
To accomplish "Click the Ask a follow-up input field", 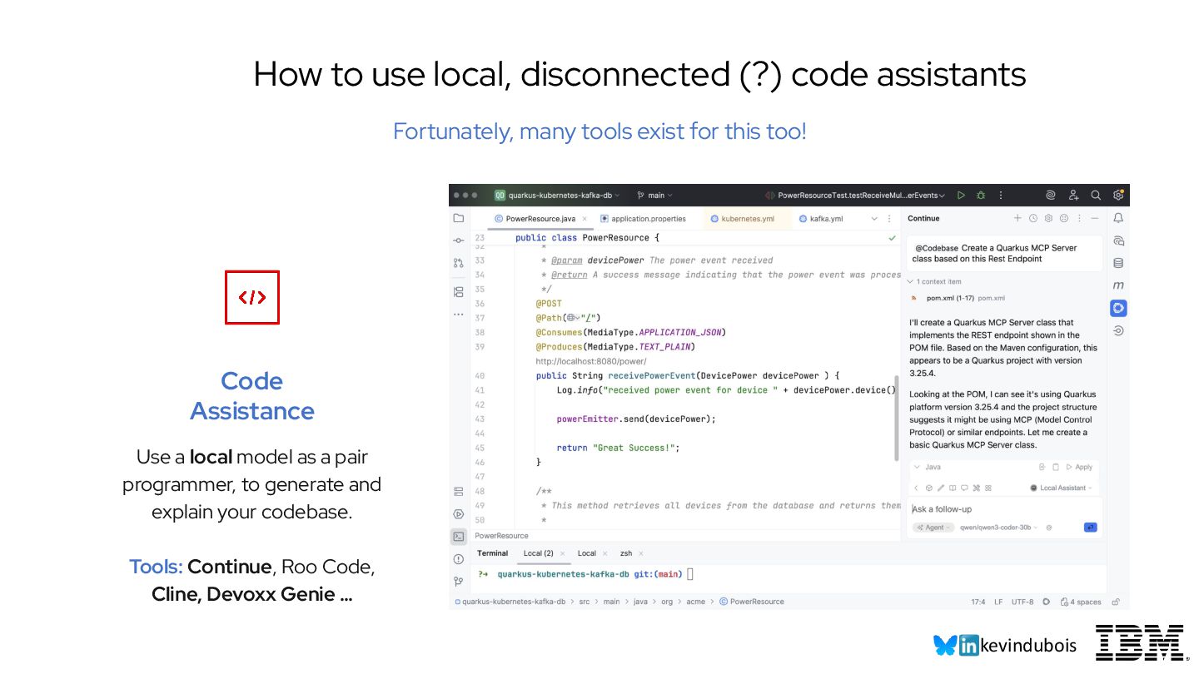I will (1004, 509).
